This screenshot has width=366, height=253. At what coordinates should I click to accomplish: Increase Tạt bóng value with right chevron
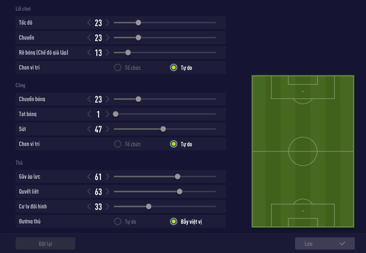108,114
